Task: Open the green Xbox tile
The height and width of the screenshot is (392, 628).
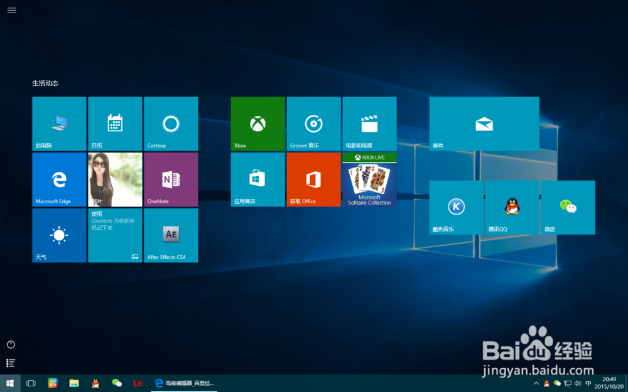Action: tap(258, 124)
